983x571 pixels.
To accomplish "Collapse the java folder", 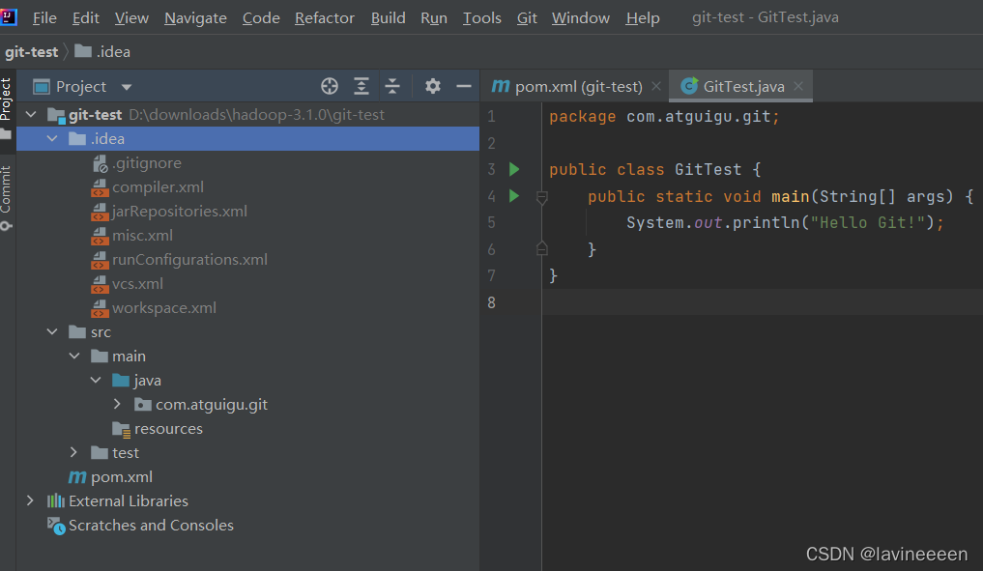I will (x=96, y=380).
